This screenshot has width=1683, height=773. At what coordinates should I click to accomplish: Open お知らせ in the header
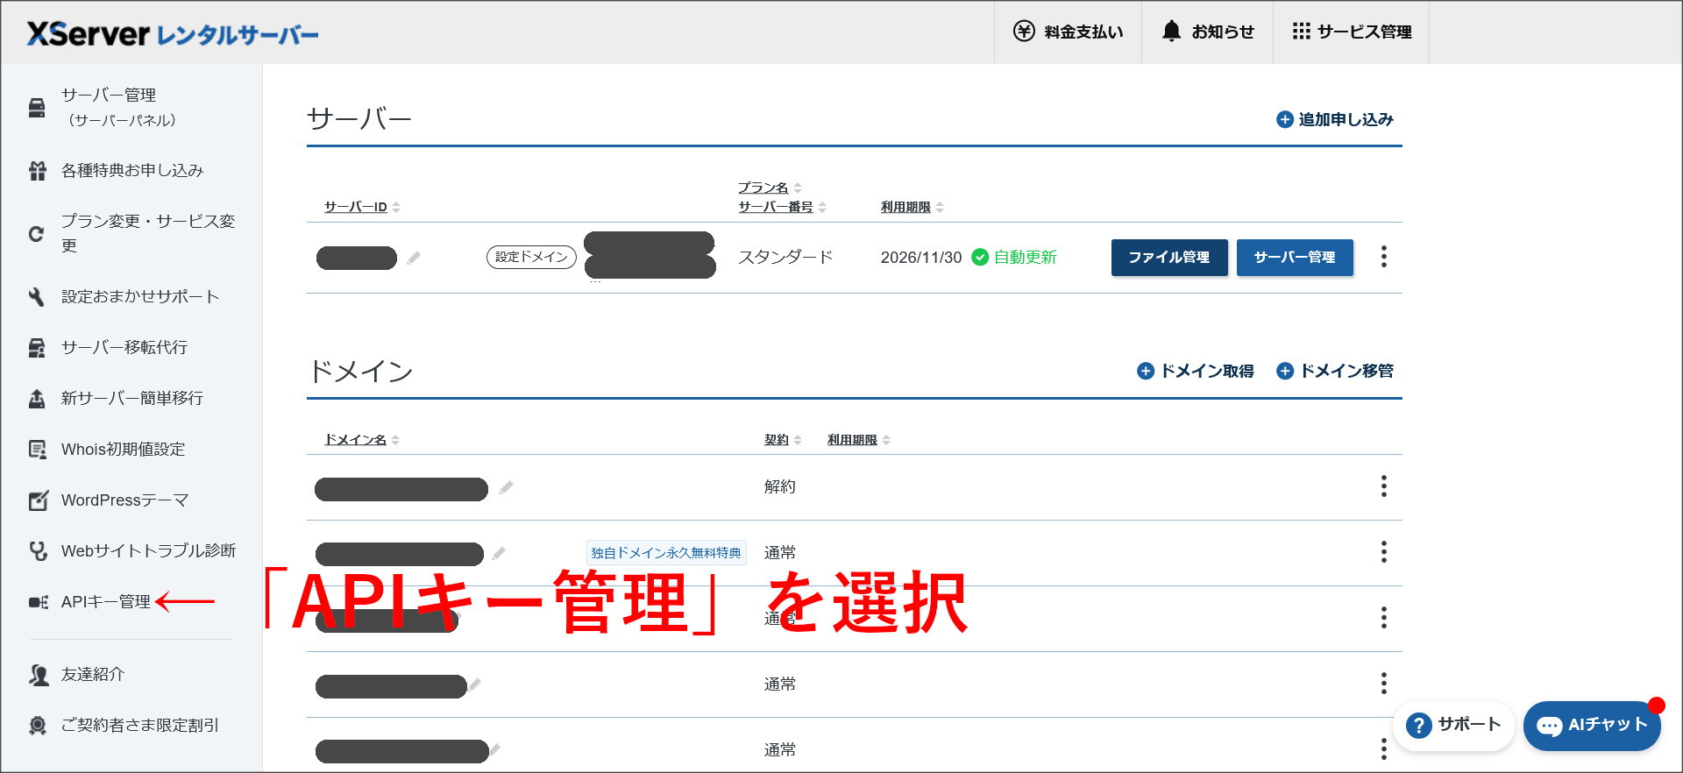click(1207, 32)
